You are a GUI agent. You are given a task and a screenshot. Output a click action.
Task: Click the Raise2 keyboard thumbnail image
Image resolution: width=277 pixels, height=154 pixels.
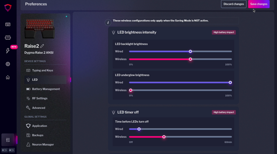[x=39, y=29]
